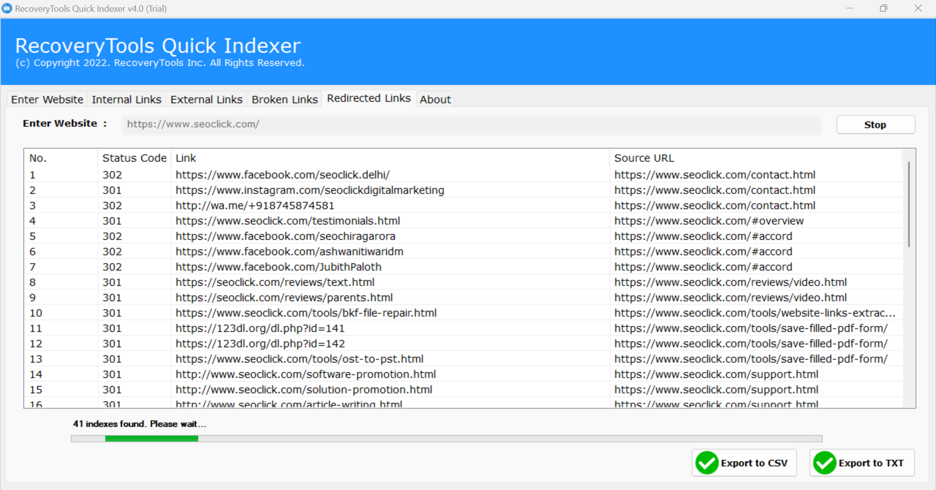Select the facebook.com/seoclick.delhi/ link row
The image size is (936, 490).
click(282, 175)
